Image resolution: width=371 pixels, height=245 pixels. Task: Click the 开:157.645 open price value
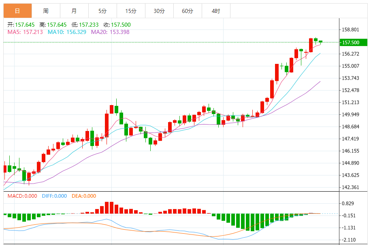coord(21,25)
